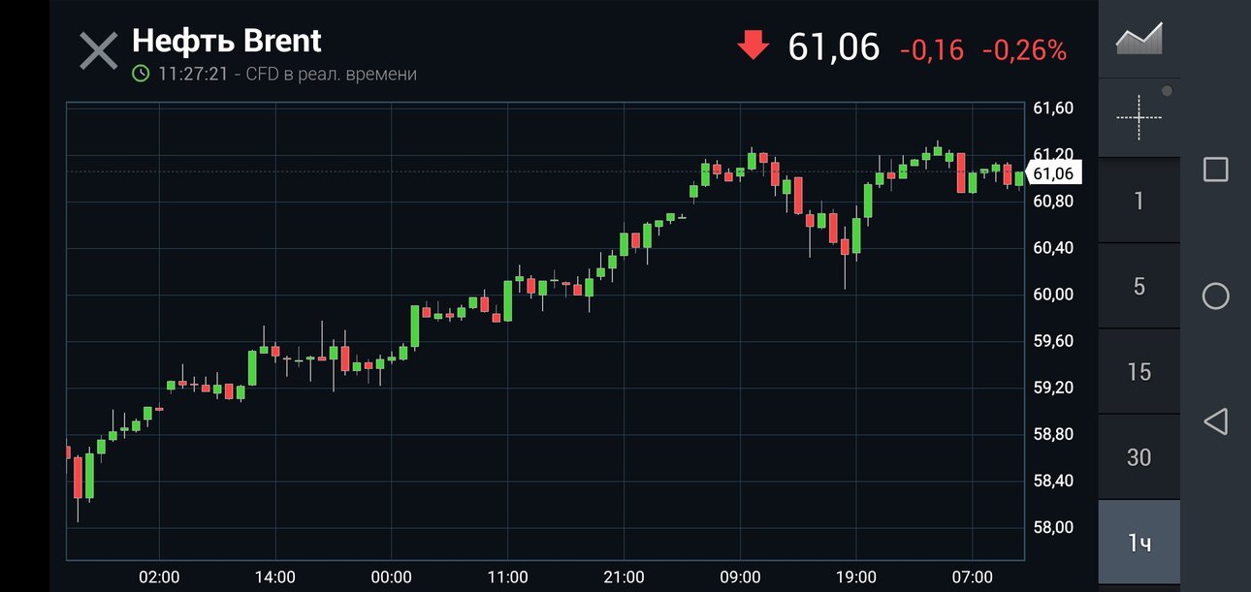1251x592 pixels.
Task: Tap the 09:00 time axis label
Action: tap(740, 576)
